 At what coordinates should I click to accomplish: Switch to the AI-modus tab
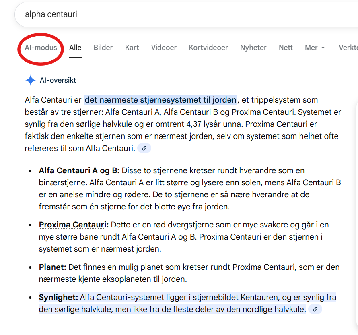[41, 48]
